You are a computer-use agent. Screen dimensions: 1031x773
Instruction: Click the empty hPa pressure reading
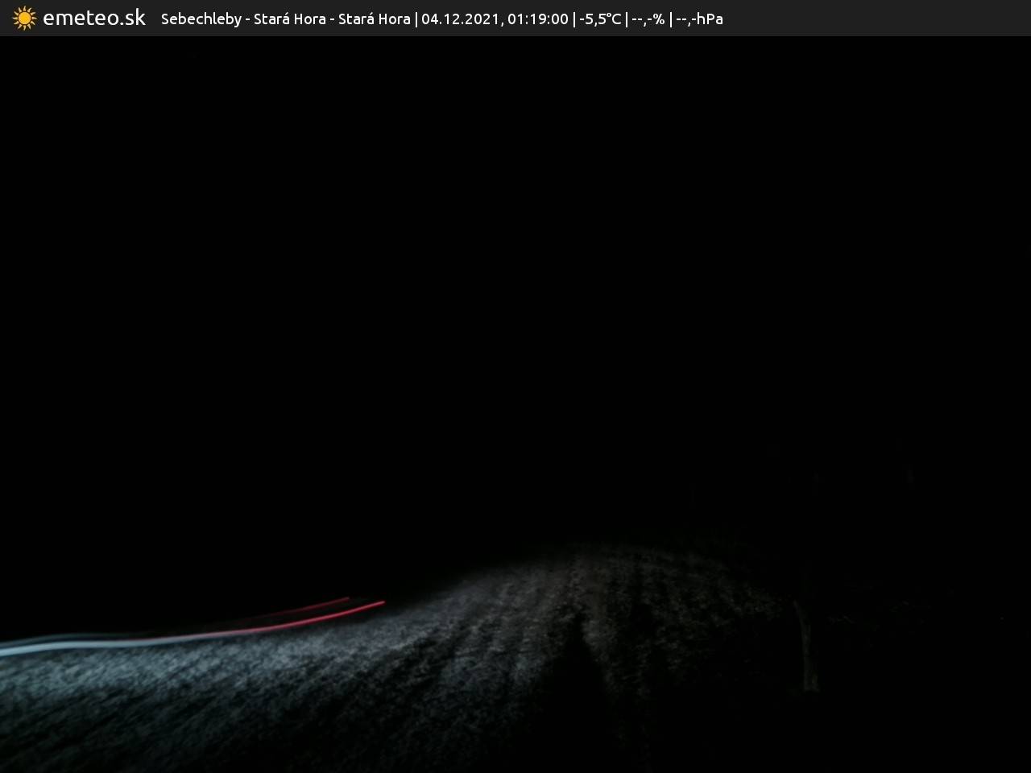[x=699, y=19]
